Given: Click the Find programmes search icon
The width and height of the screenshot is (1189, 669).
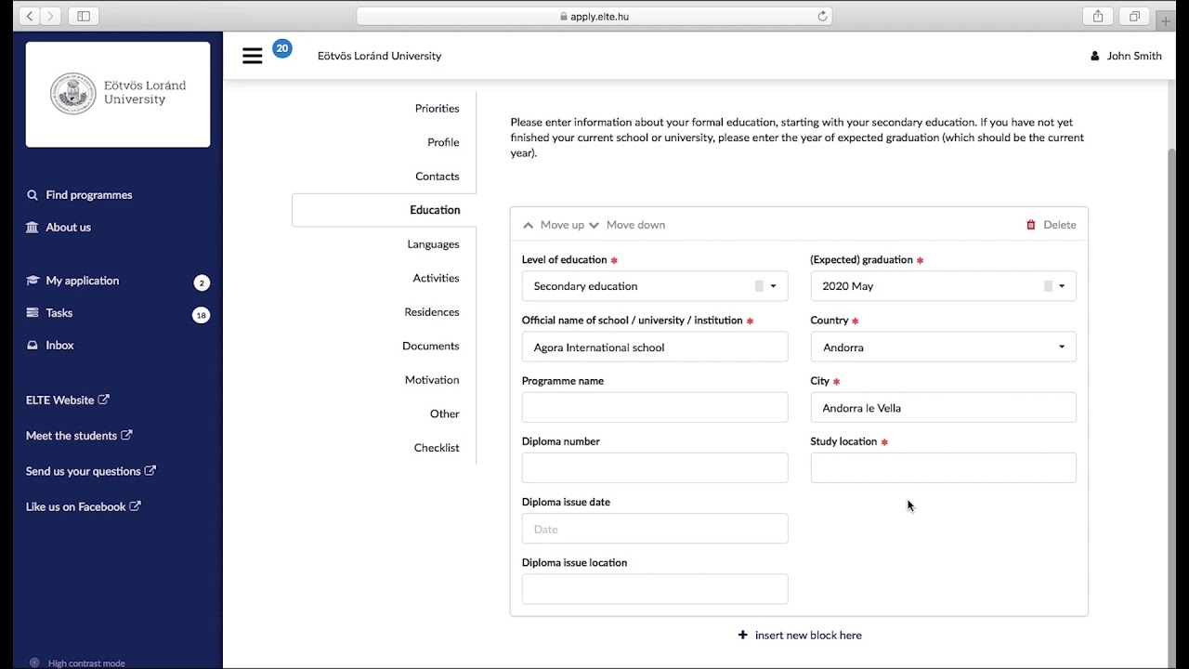Looking at the screenshot, I should tap(33, 195).
